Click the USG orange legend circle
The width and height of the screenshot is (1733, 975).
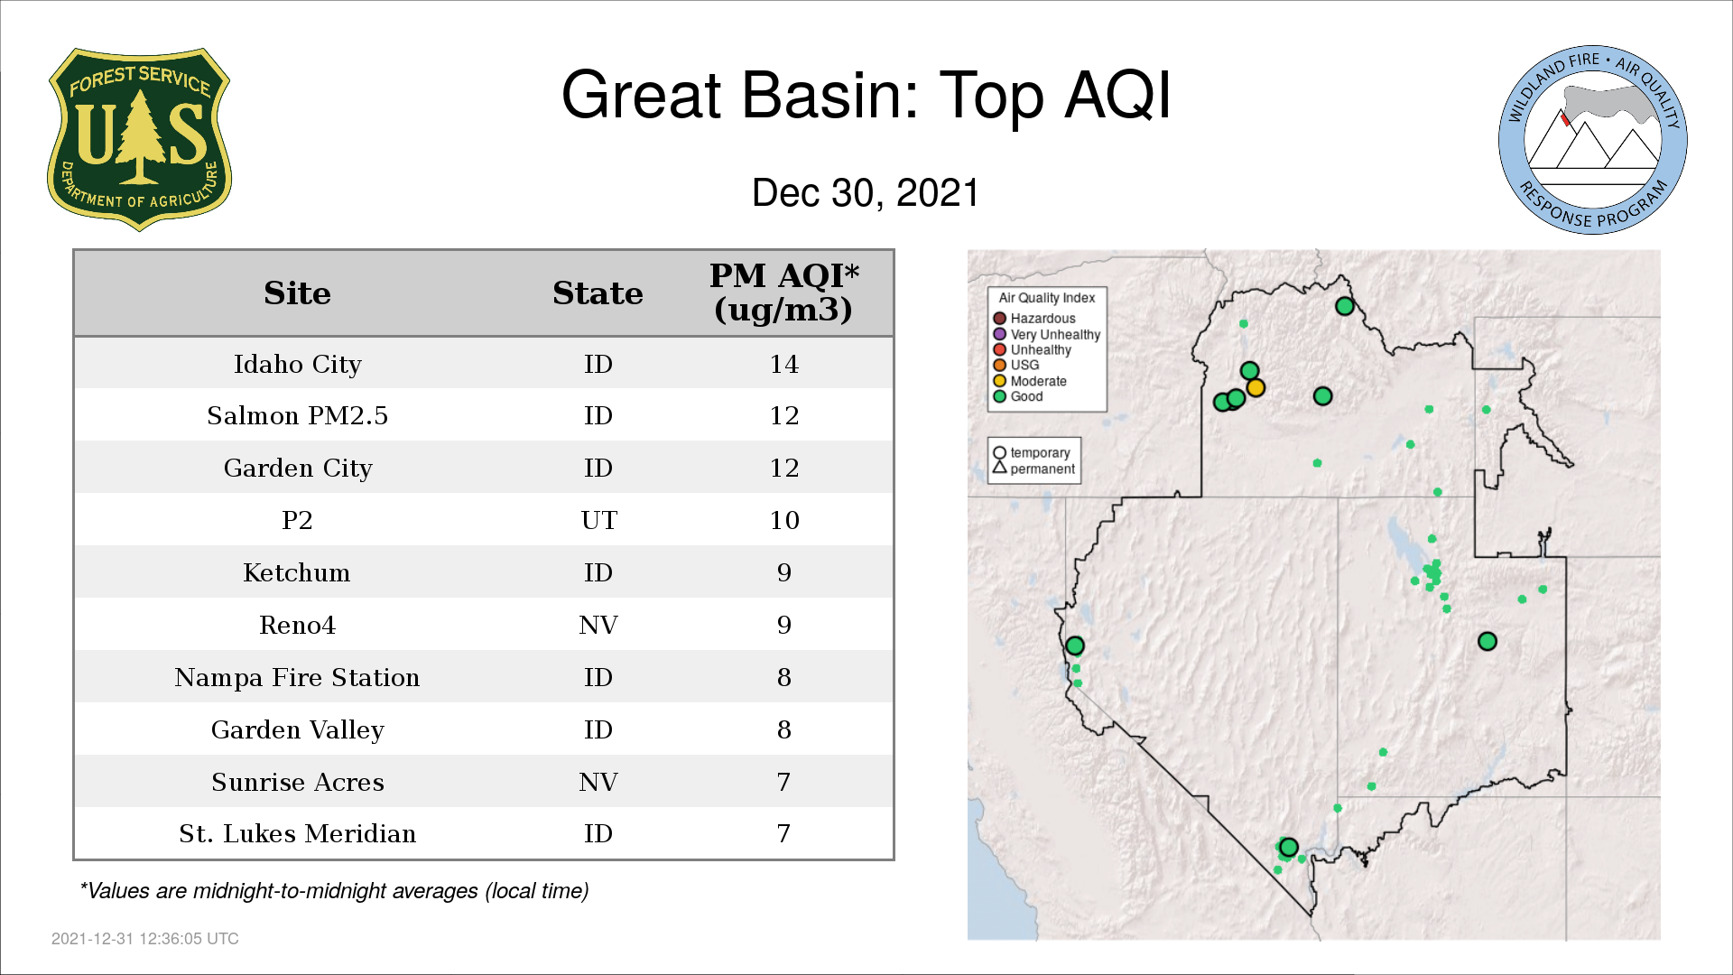999,365
